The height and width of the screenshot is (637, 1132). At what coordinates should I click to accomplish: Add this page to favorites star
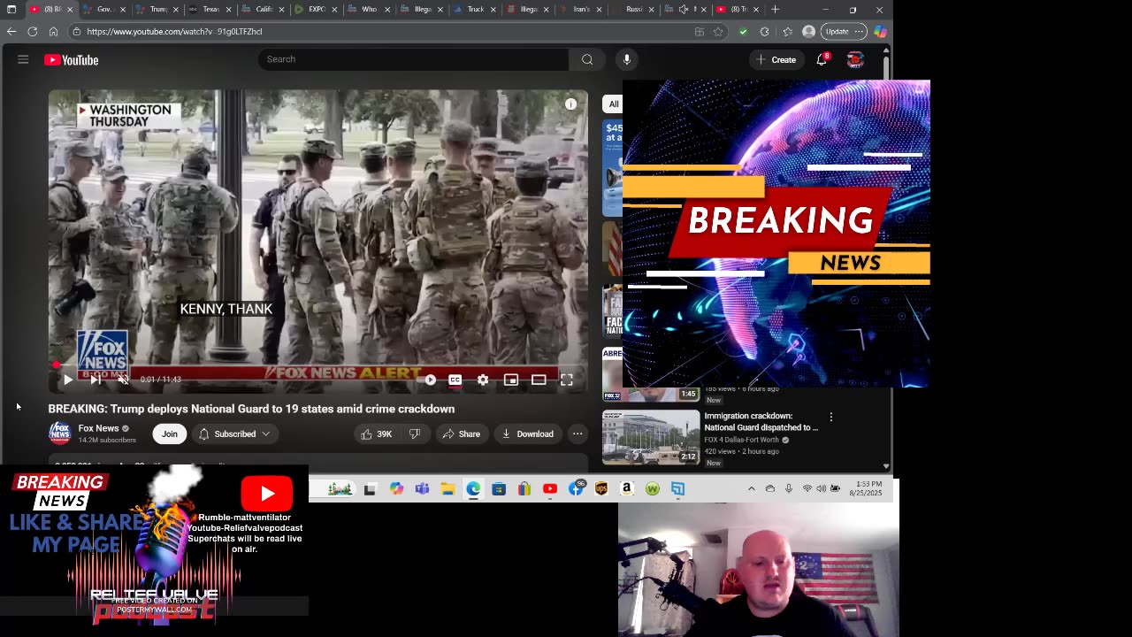718,31
